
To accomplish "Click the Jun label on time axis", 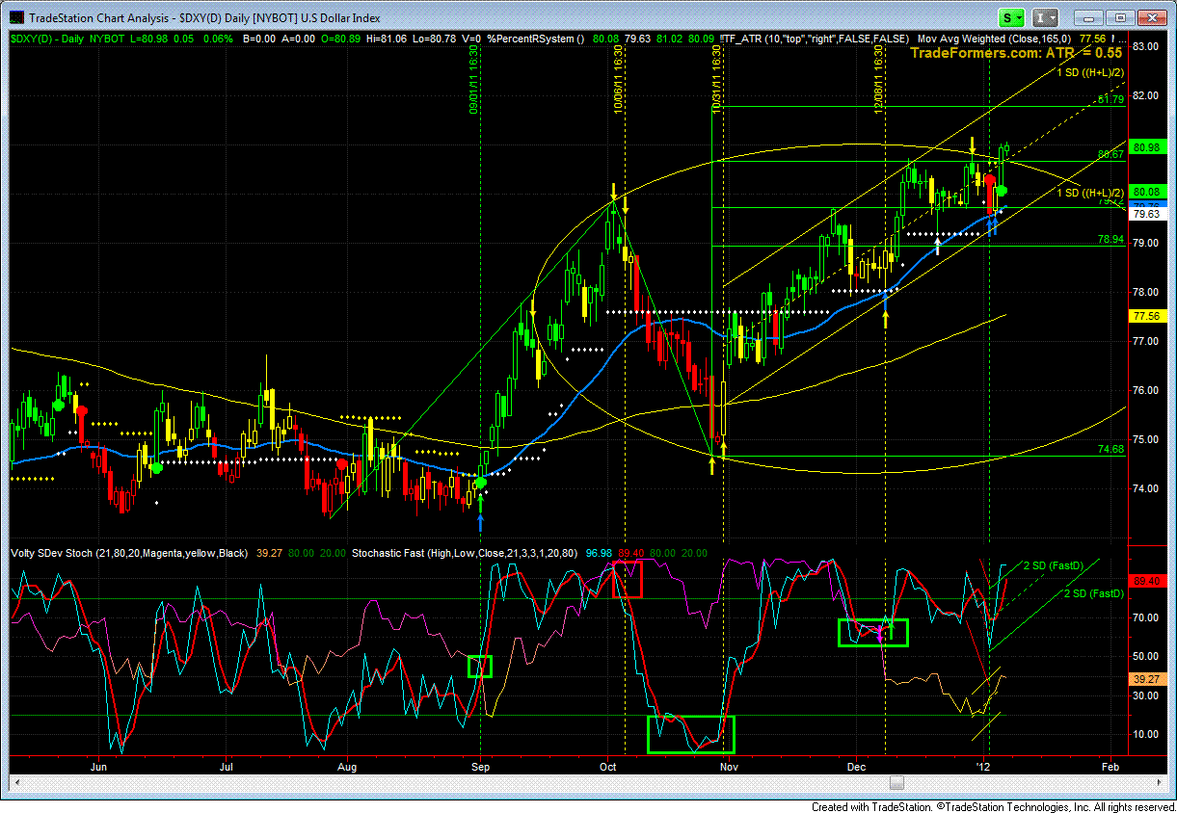I will (x=97, y=768).
